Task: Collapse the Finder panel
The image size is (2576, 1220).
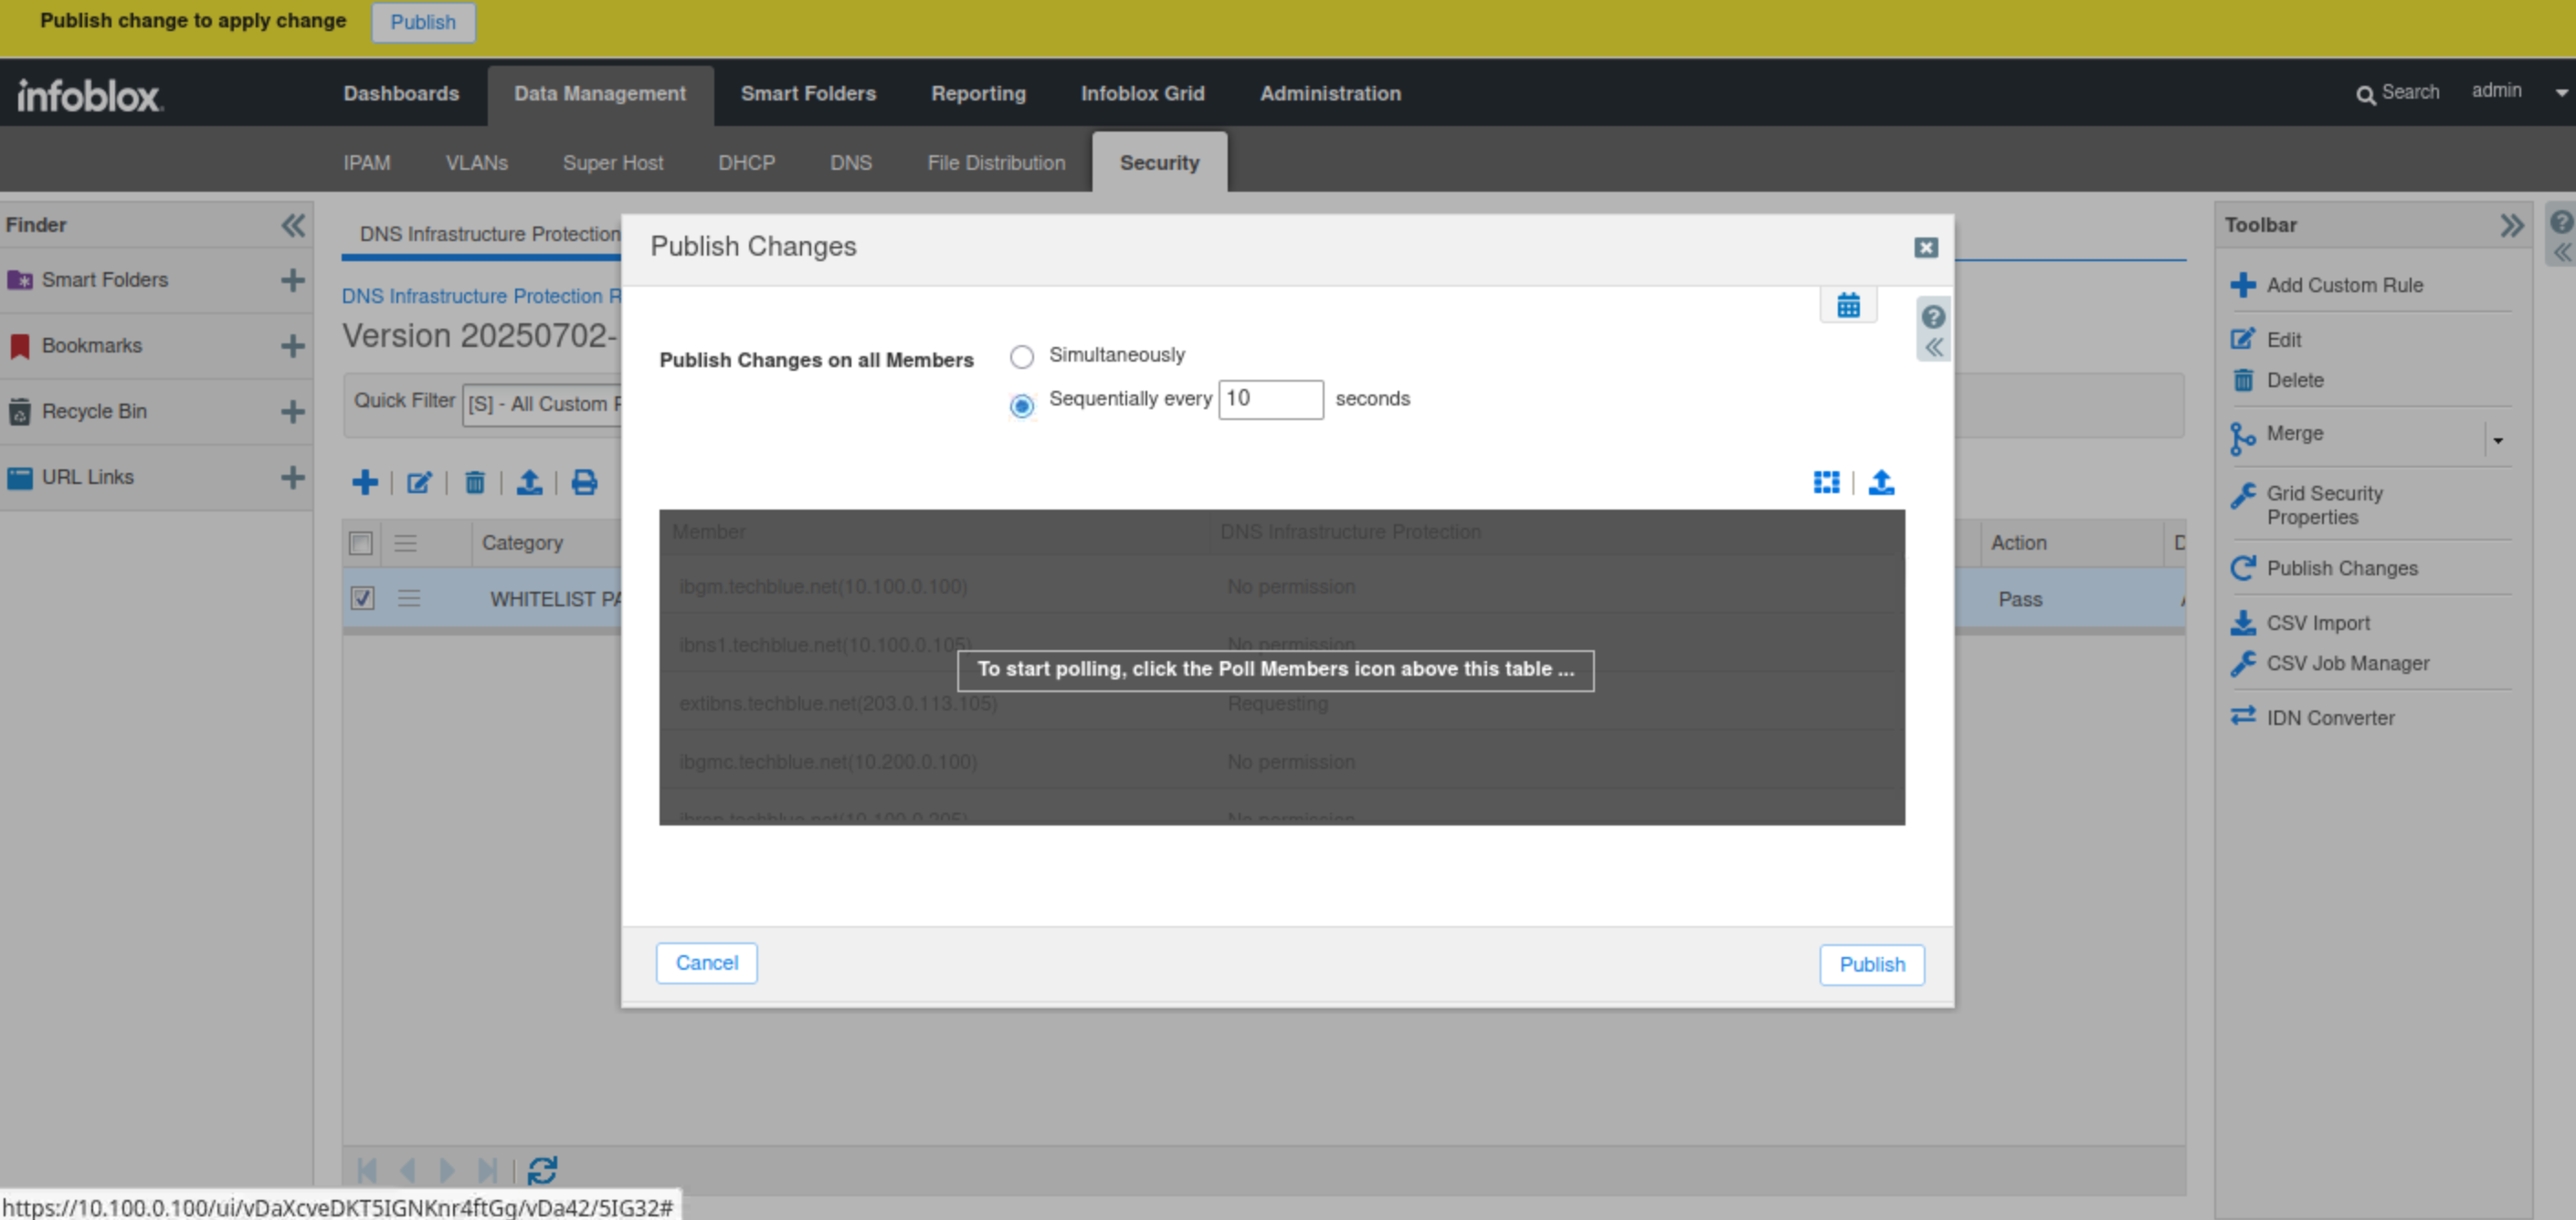Action: [x=292, y=225]
